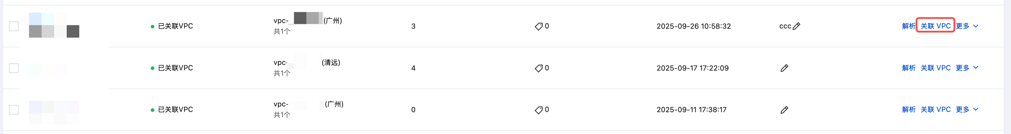Select the checkbox for the 2025-09-26 row
This screenshot has height=134, width=1011.
point(14,26)
